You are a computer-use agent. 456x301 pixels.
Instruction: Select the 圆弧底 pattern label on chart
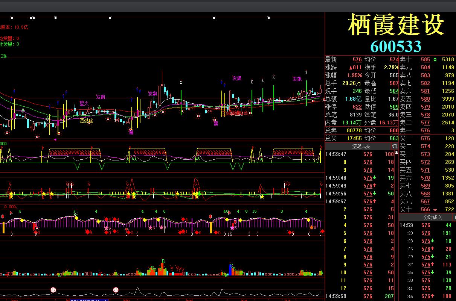(x=86, y=121)
